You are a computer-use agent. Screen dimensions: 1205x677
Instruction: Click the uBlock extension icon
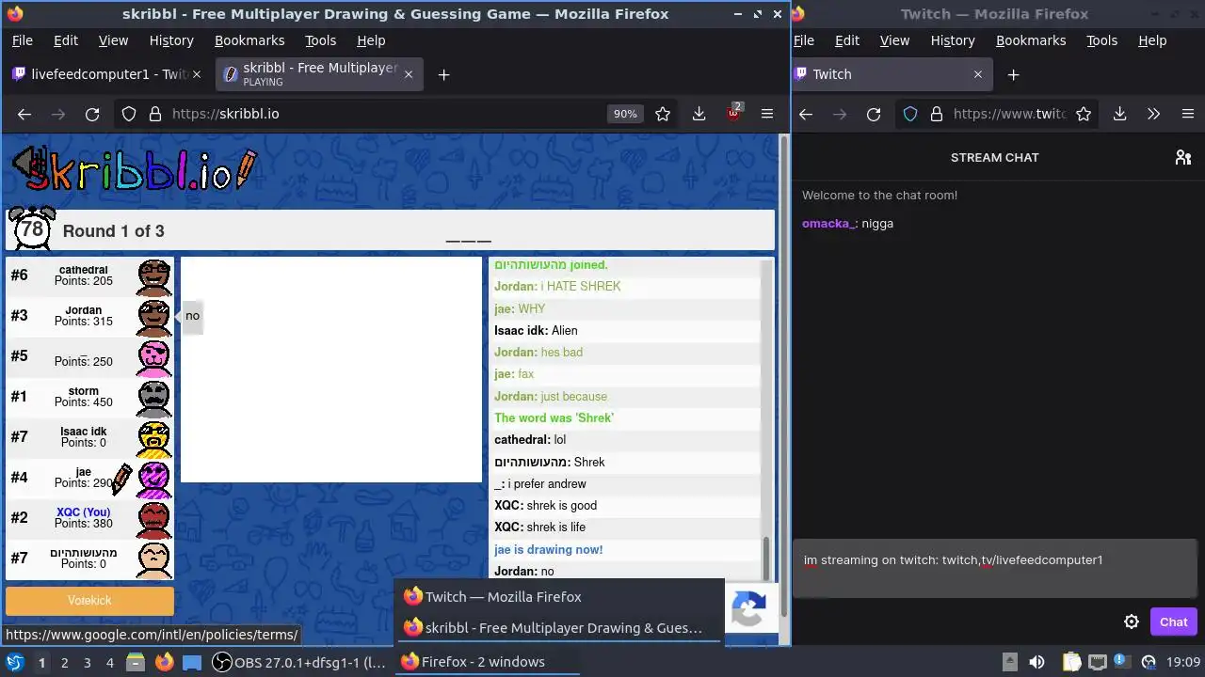click(x=734, y=114)
